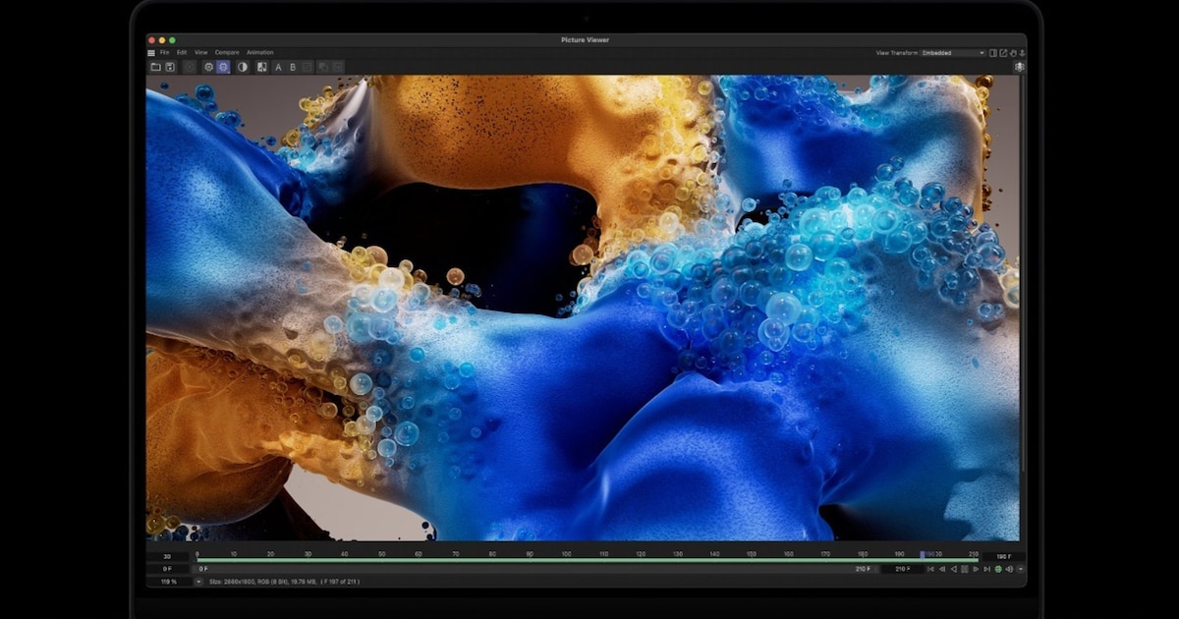Click the dimmed stop rendering icon
Viewport: 1179px width, 619px height.
click(190, 67)
